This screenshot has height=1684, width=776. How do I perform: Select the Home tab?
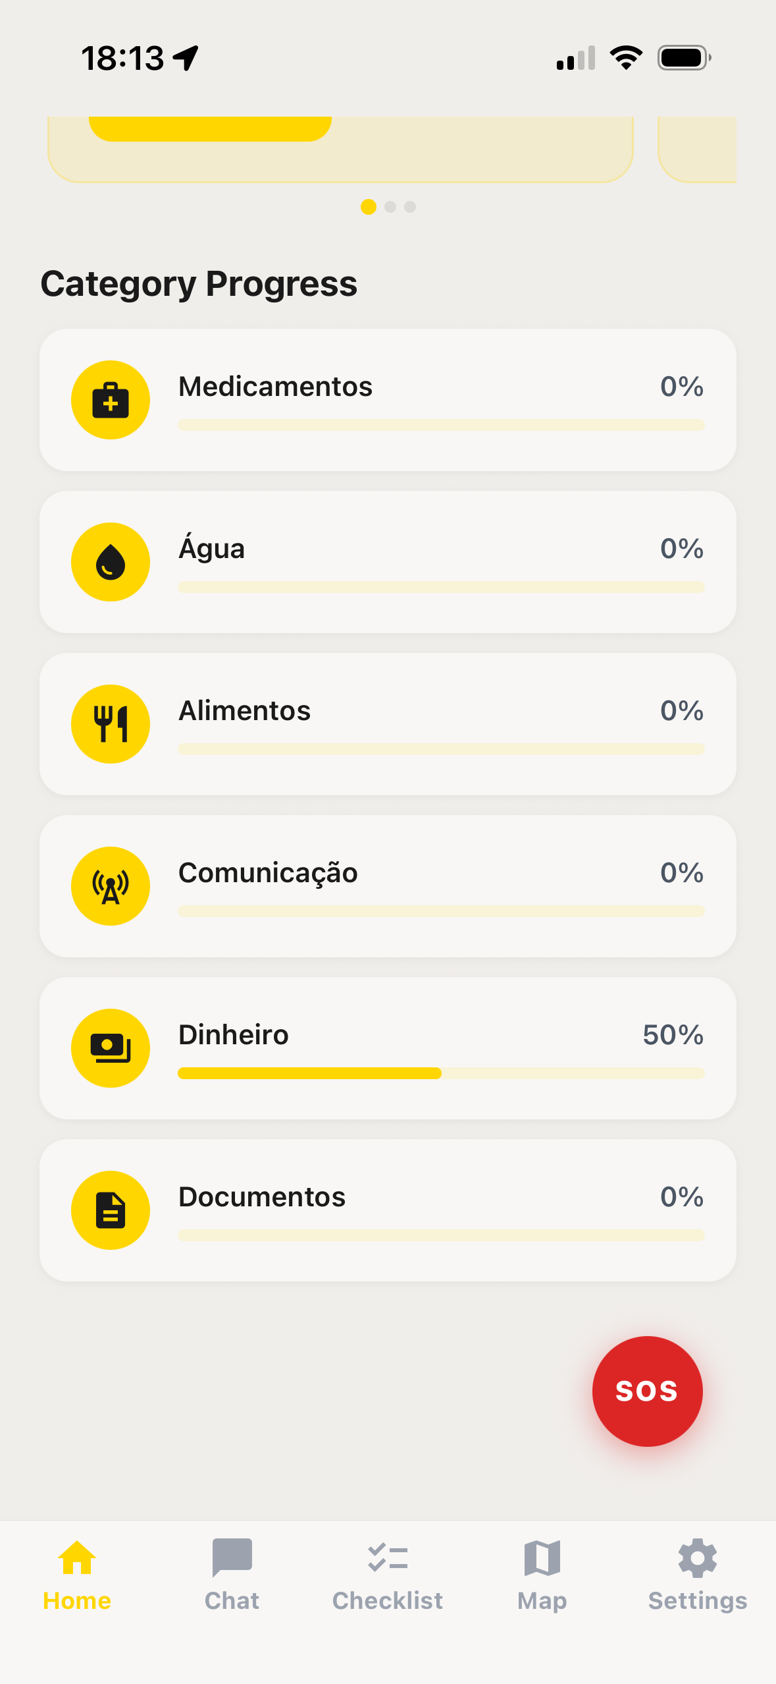point(77,1573)
